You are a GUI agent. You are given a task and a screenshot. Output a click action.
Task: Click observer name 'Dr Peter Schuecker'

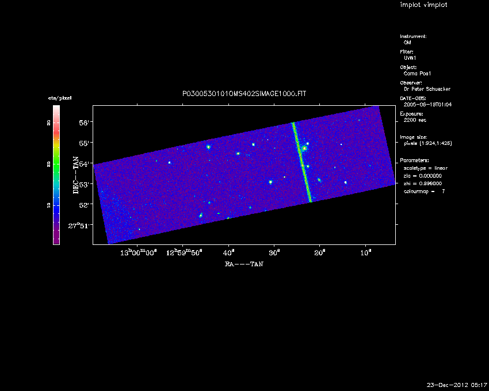pyautogui.click(x=427, y=89)
